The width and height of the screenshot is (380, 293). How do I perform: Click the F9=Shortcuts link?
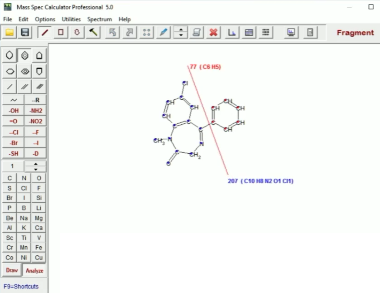pos(20,286)
